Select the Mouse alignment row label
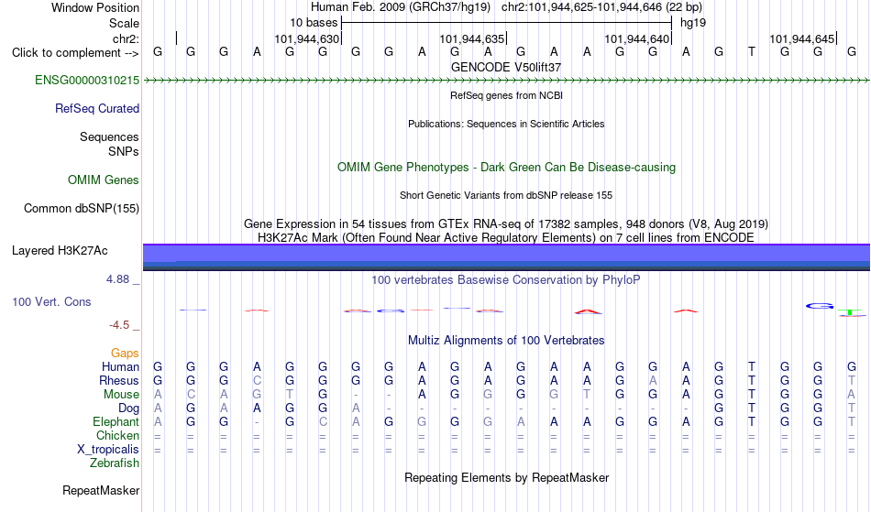871x512 pixels. point(121,395)
